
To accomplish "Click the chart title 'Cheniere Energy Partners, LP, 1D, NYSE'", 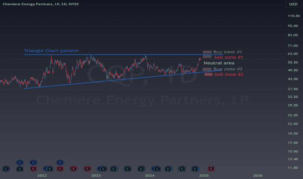I will point(41,4).
